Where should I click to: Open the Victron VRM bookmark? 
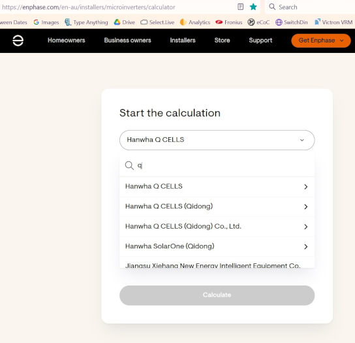pos(333,22)
